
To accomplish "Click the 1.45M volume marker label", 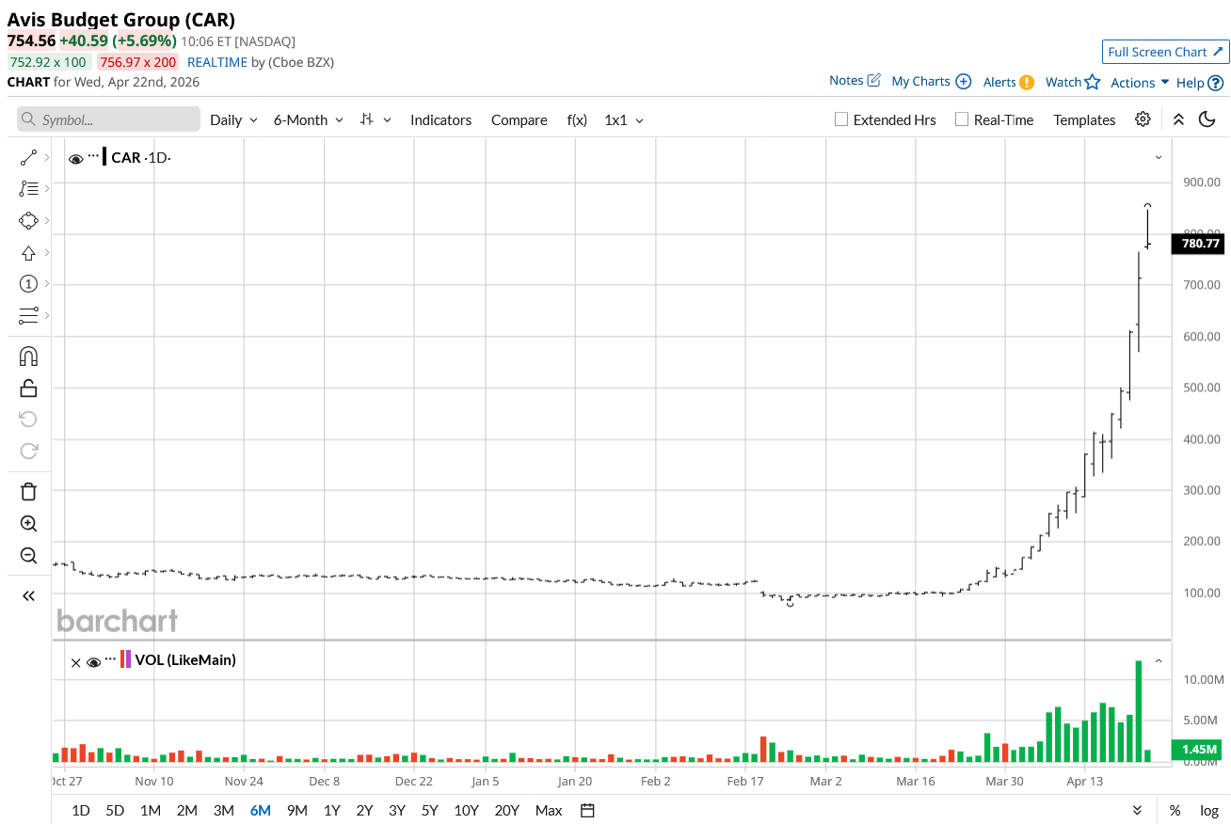I will [x=1198, y=750].
